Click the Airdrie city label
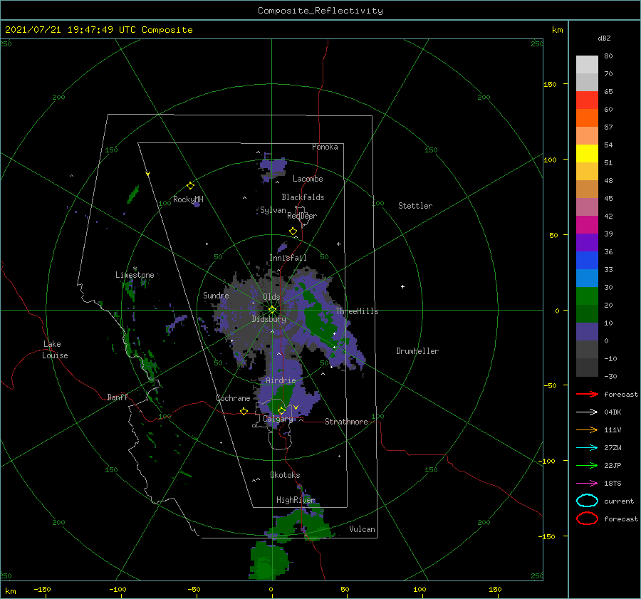 pyautogui.click(x=281, y=380)
